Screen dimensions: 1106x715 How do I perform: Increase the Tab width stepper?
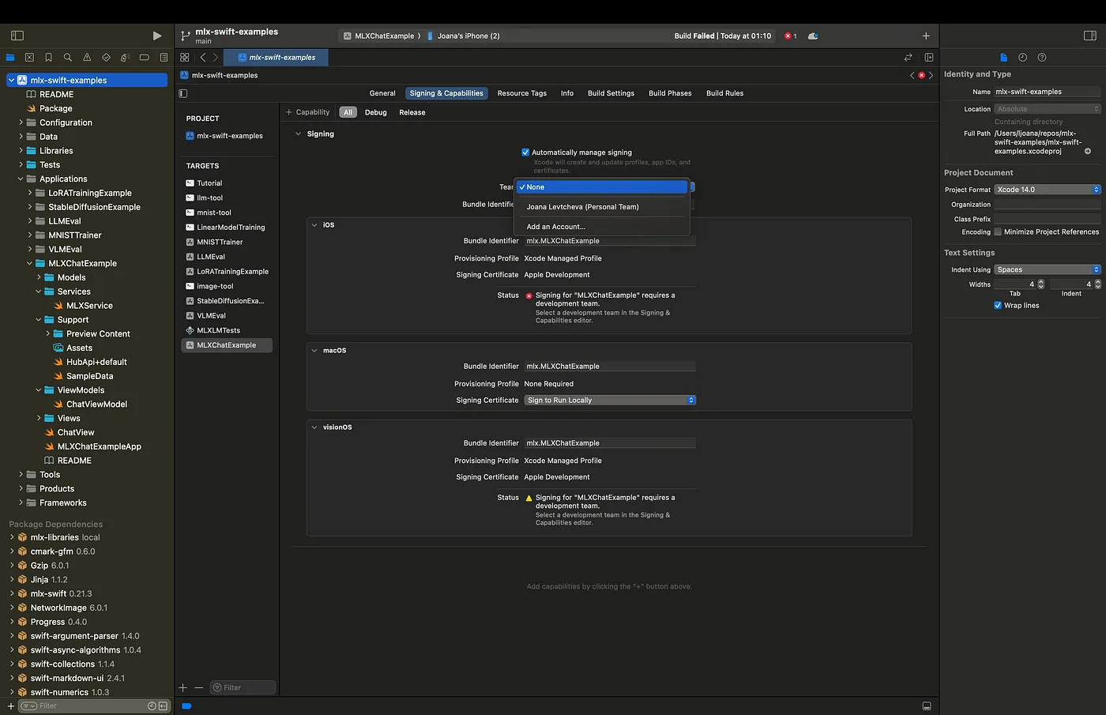point(1040,281)
